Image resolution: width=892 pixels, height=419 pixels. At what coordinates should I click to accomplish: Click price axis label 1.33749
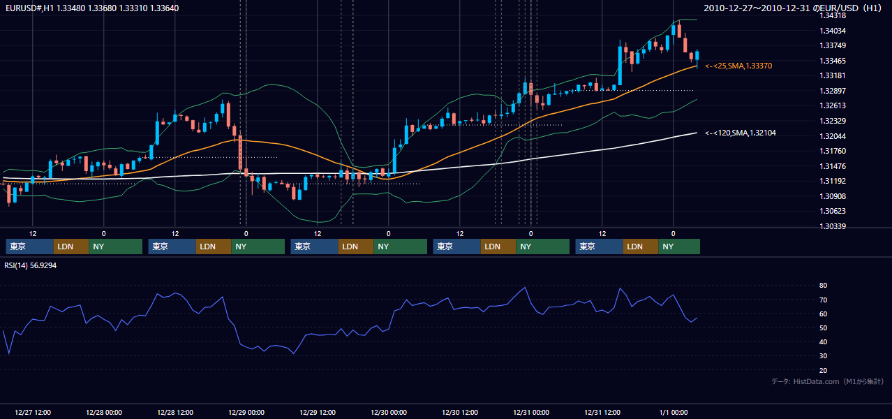coord(832,46)
